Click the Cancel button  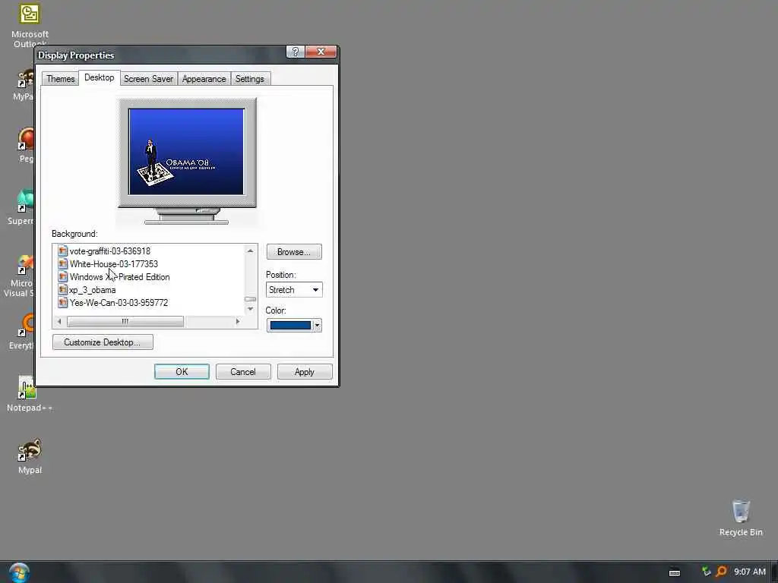[x=243, y=371]
